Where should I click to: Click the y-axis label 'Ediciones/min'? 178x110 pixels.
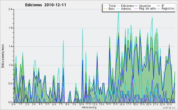(3, 56)
